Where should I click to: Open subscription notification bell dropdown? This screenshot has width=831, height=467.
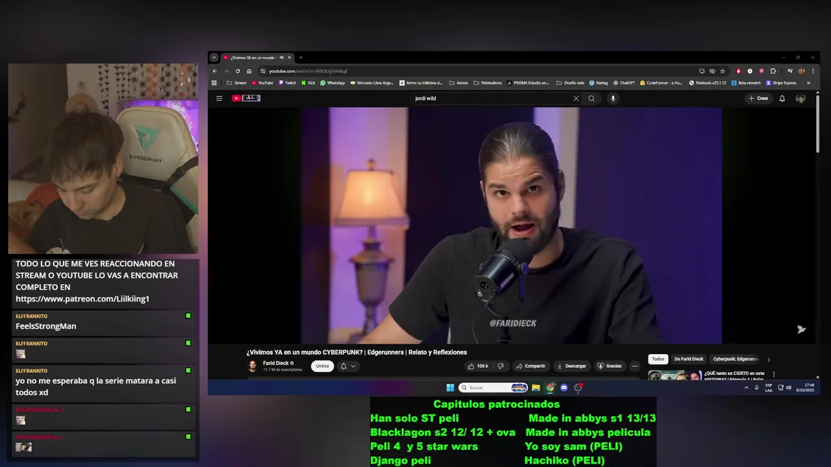(348, 366)
